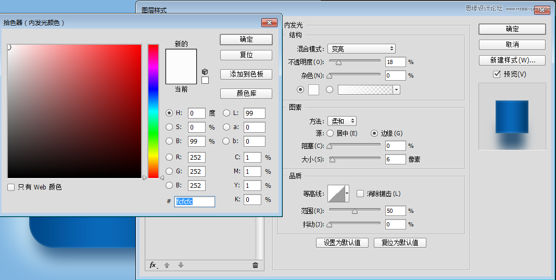Click the styles list scrollbar
Screen dimensions: 556x280
(x=260, y=238)
